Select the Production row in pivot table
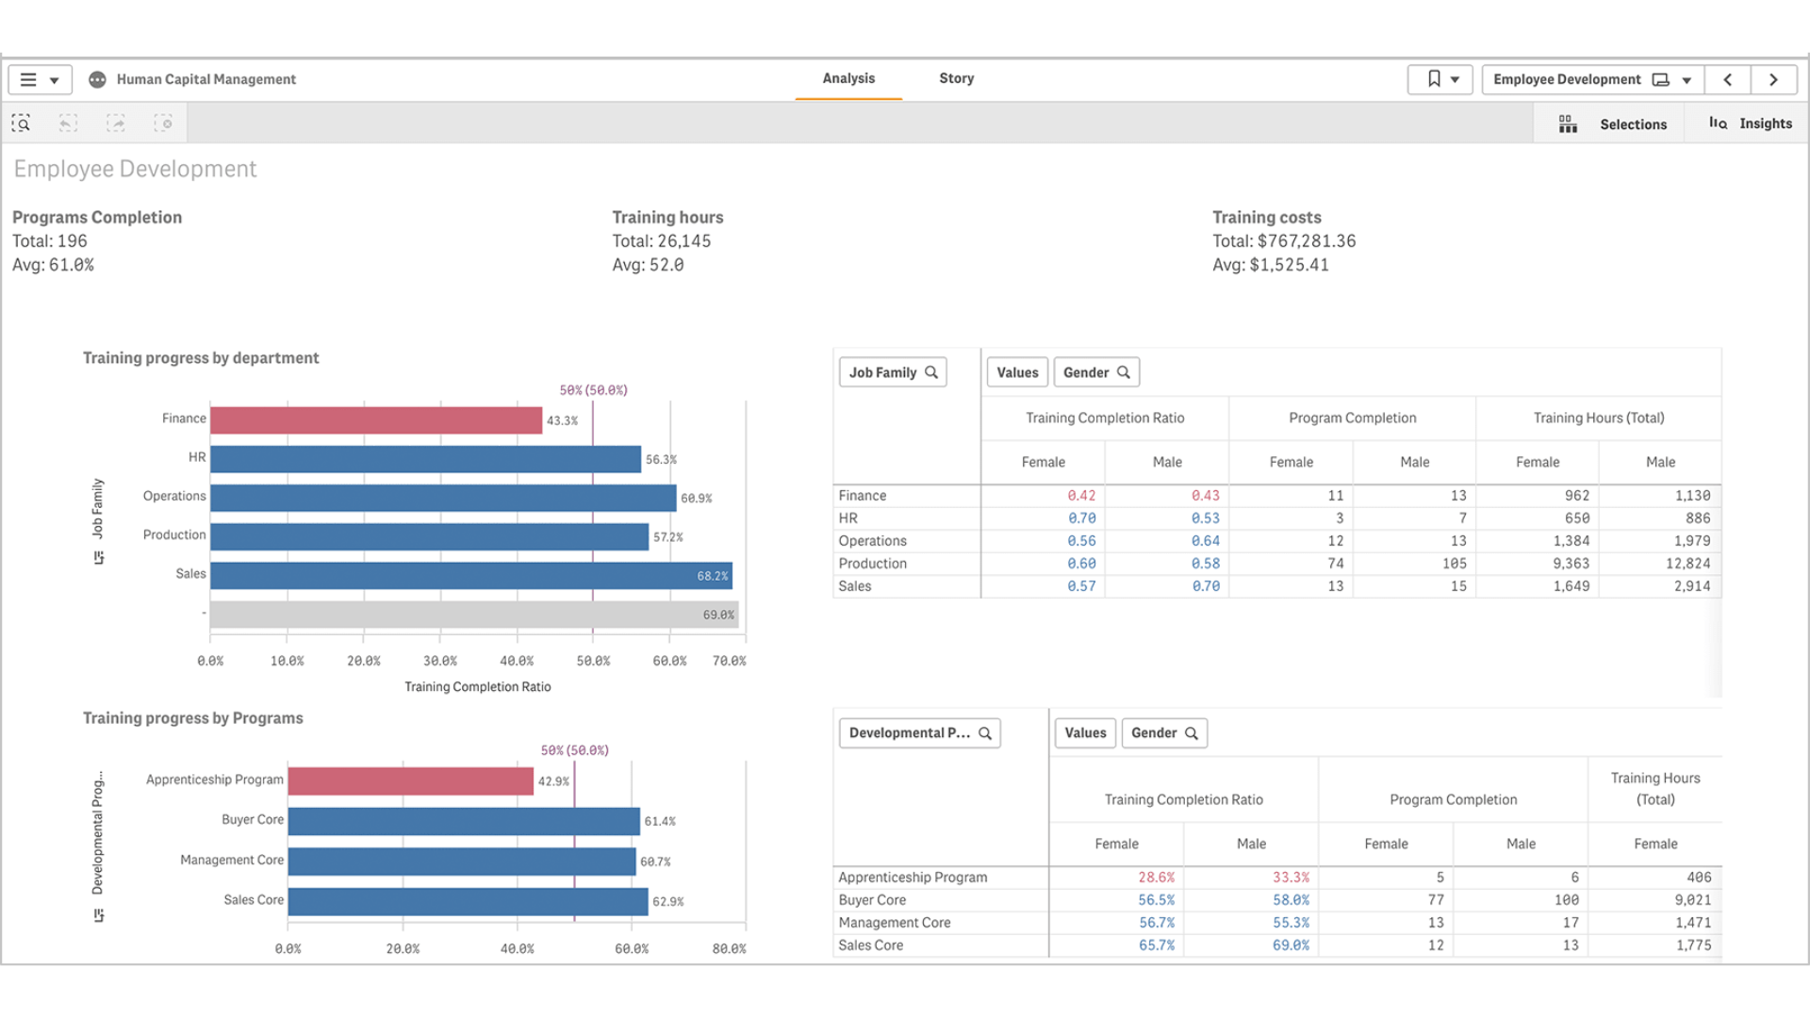 (x=873, y=564)
